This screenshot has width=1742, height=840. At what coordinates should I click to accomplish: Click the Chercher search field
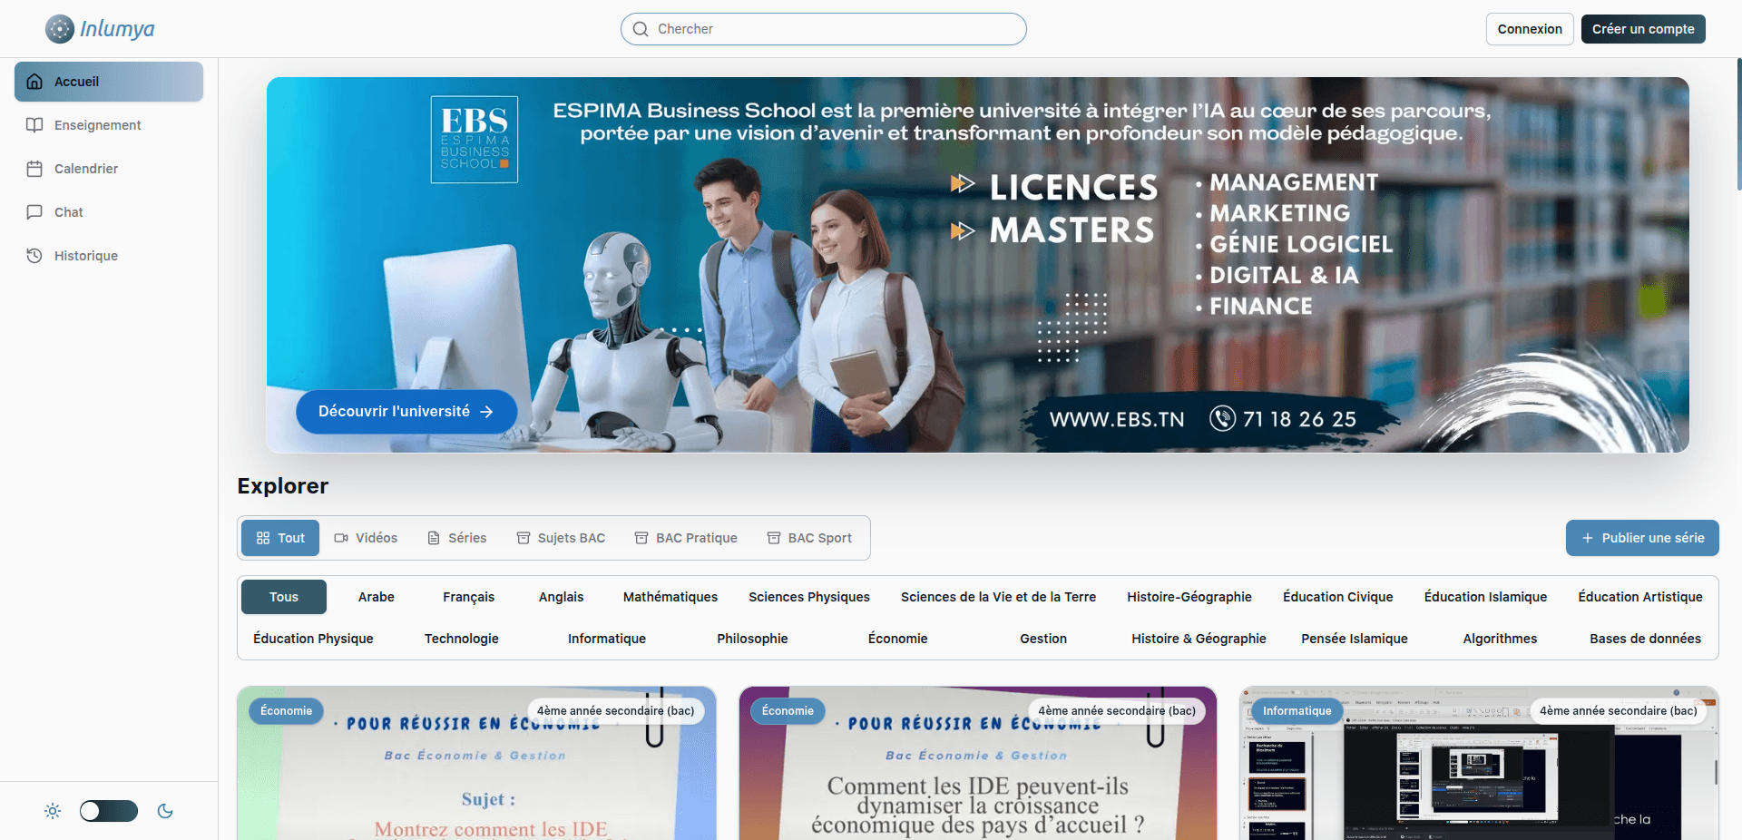coord(824,29)
